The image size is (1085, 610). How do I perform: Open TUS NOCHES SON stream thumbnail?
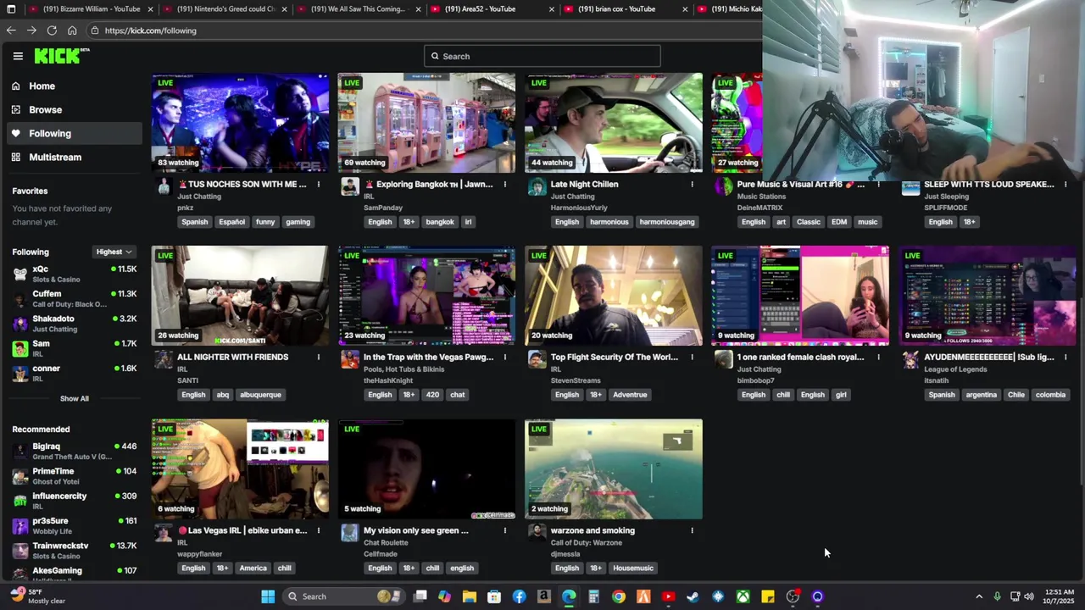pyautogui.click(x=240, y=123)
